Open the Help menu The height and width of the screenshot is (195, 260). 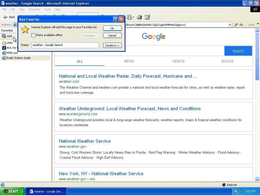tap(57, 9)
